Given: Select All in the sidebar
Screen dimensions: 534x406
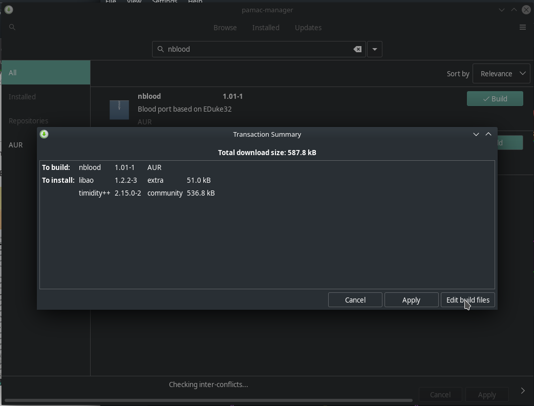Looking at the screenshot, I should tap(46, 73).
